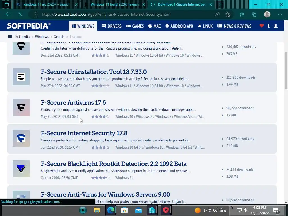Screen dimensions: 288x216
Task: Open 'F-Secure Antivirus 17.6' link
Action: pos(73,102)
